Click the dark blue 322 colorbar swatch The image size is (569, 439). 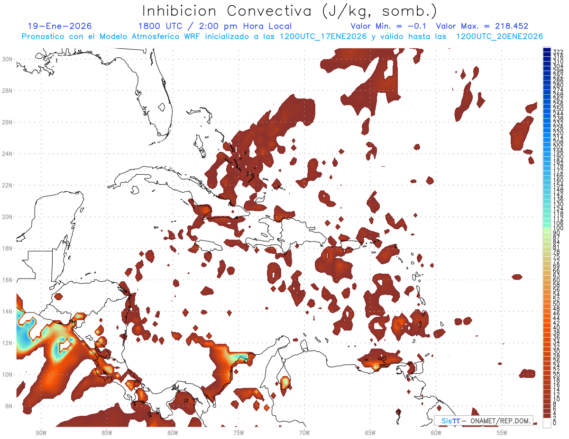[547, 50]
